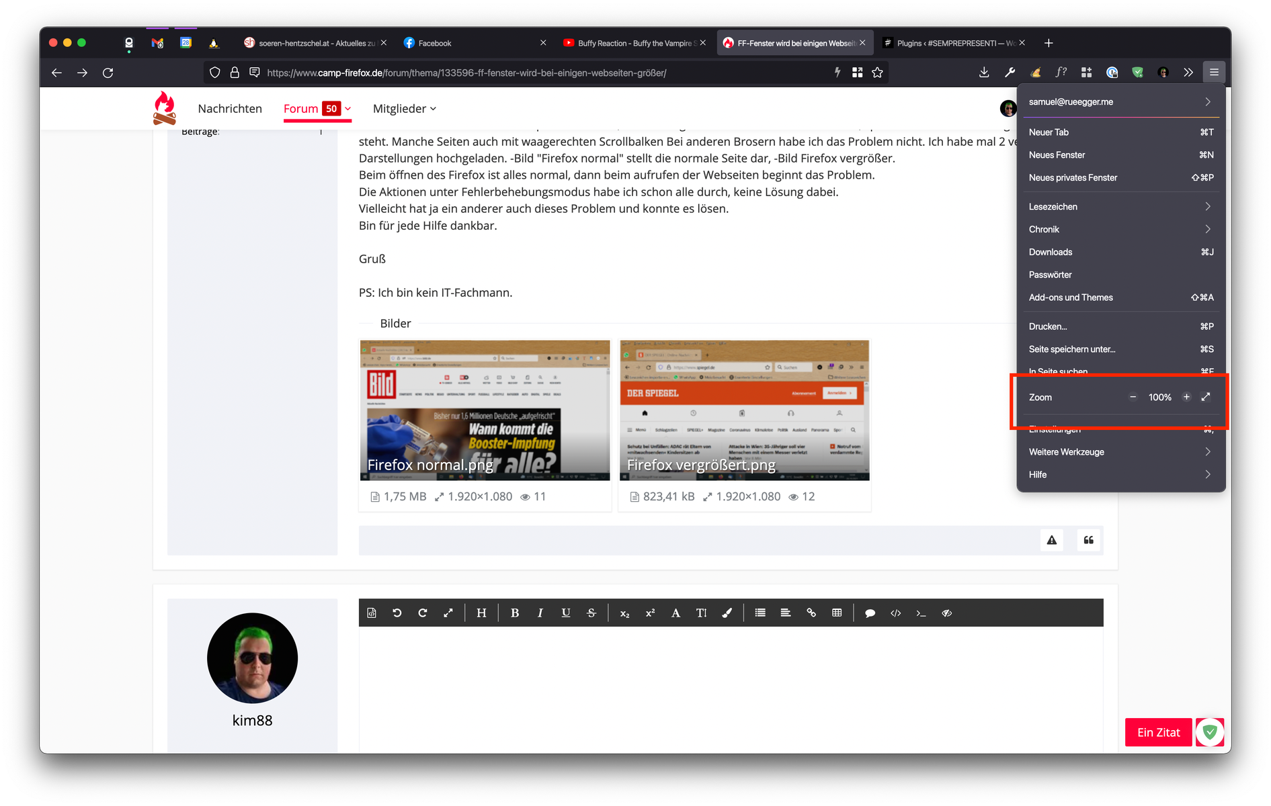1271x806 pixels.
Task: Click the camp-firefox flame logo
Action: point(164,108)
